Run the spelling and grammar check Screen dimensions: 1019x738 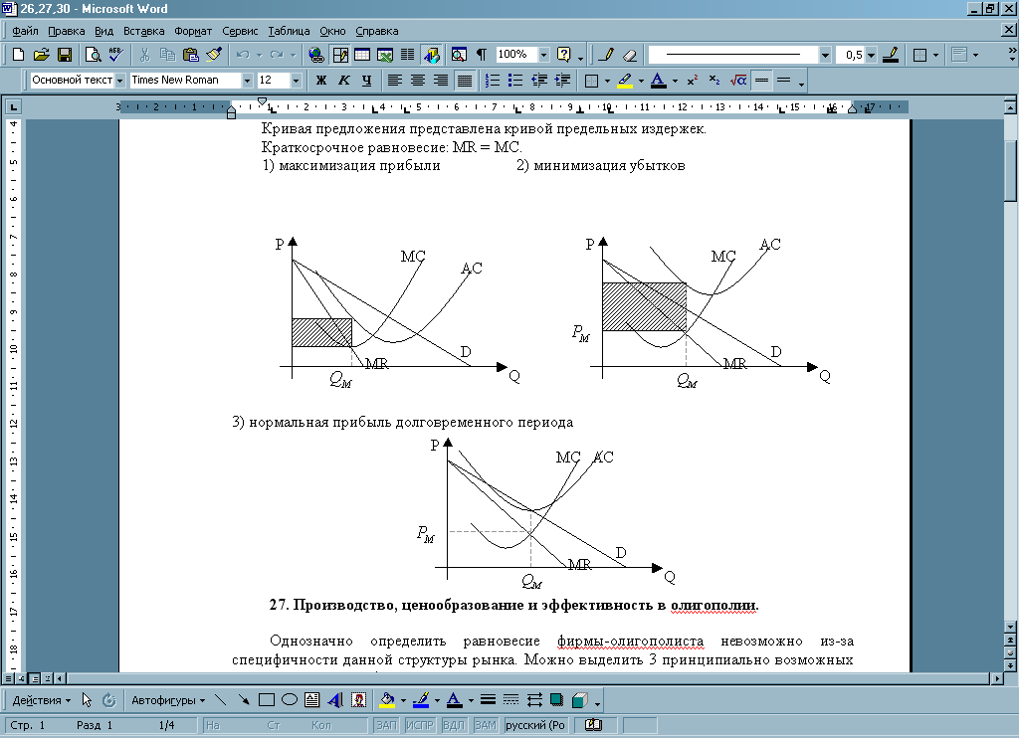click(x=116, y=55)
